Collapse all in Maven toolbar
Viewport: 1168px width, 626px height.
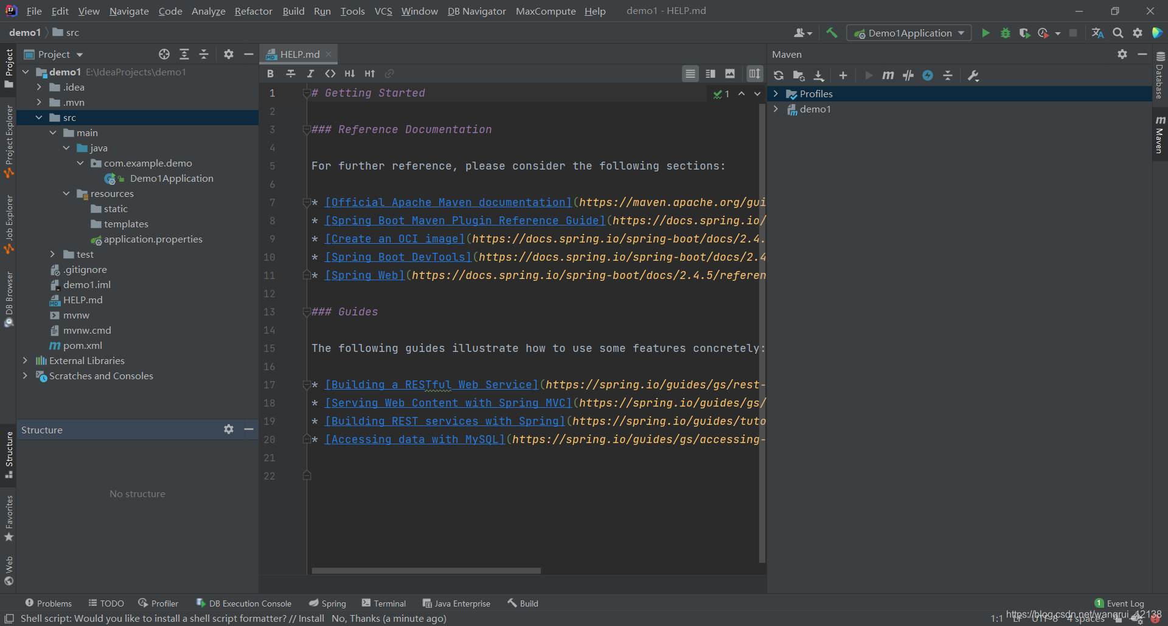coord(948,75)
